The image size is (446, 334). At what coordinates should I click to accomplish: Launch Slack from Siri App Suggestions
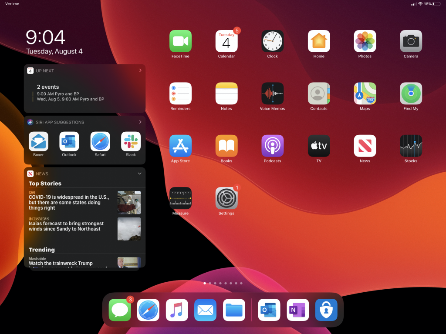pos(131,142)
